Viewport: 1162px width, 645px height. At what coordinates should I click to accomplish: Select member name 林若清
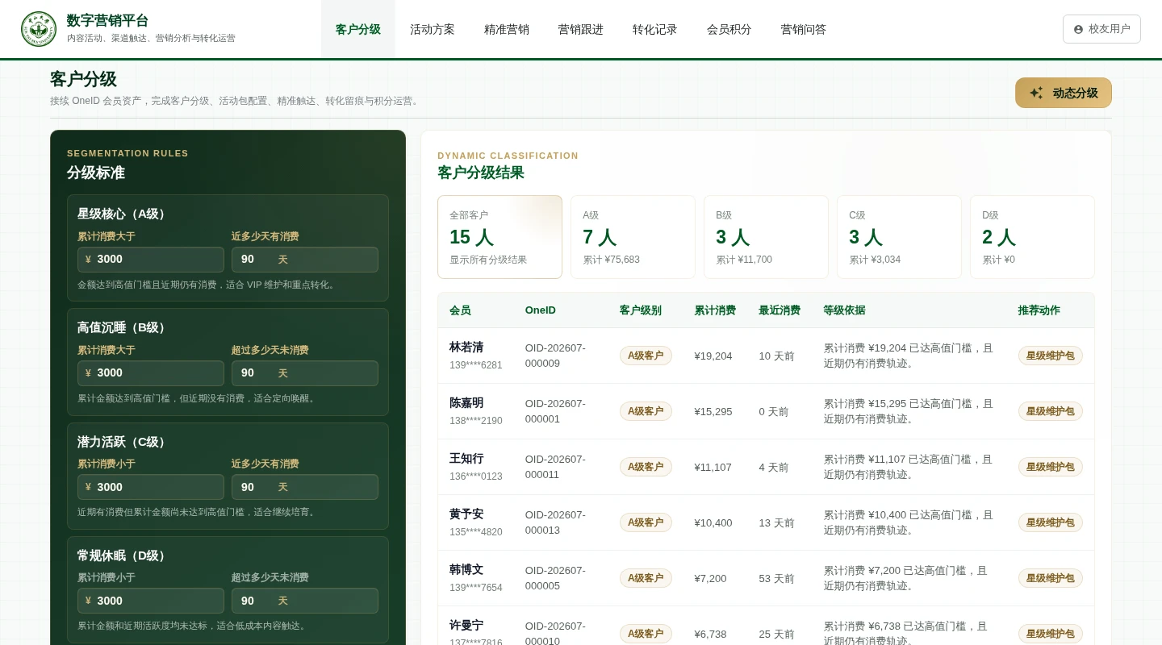click(466, 347)
